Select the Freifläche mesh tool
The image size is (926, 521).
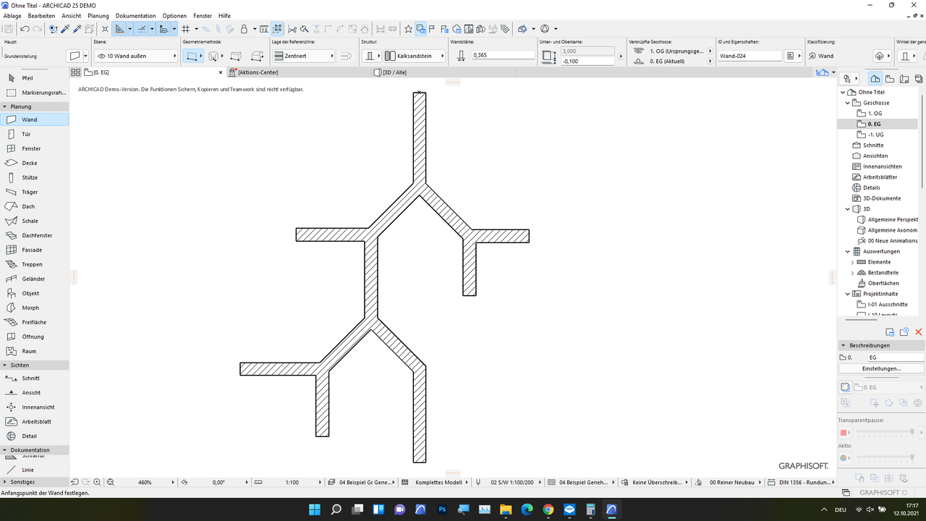35,322
